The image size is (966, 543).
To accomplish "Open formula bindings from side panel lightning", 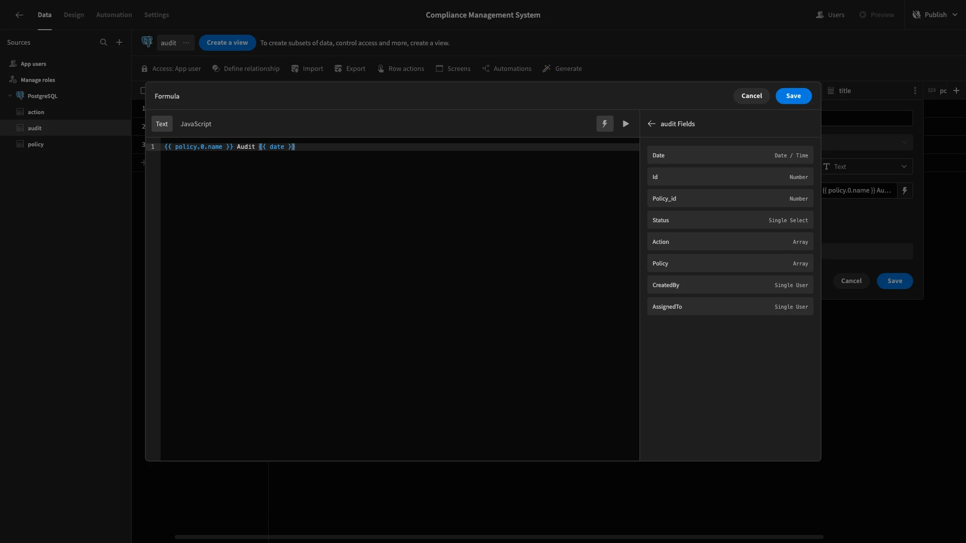I will pos(905,191).
